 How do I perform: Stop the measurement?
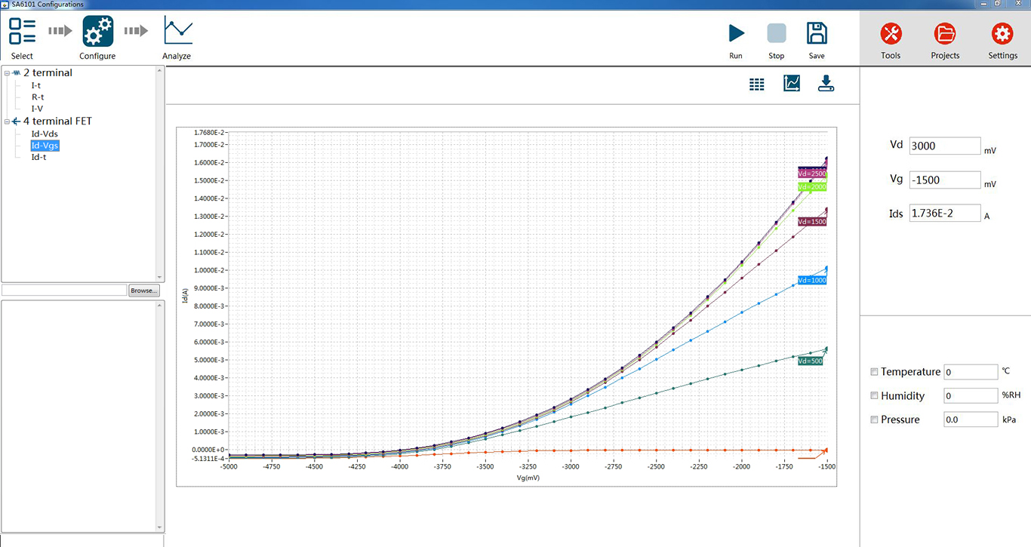[777, 33]
